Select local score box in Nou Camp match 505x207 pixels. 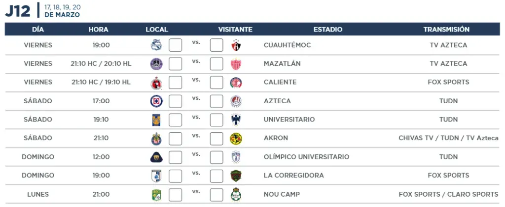[x=175, y=195]
